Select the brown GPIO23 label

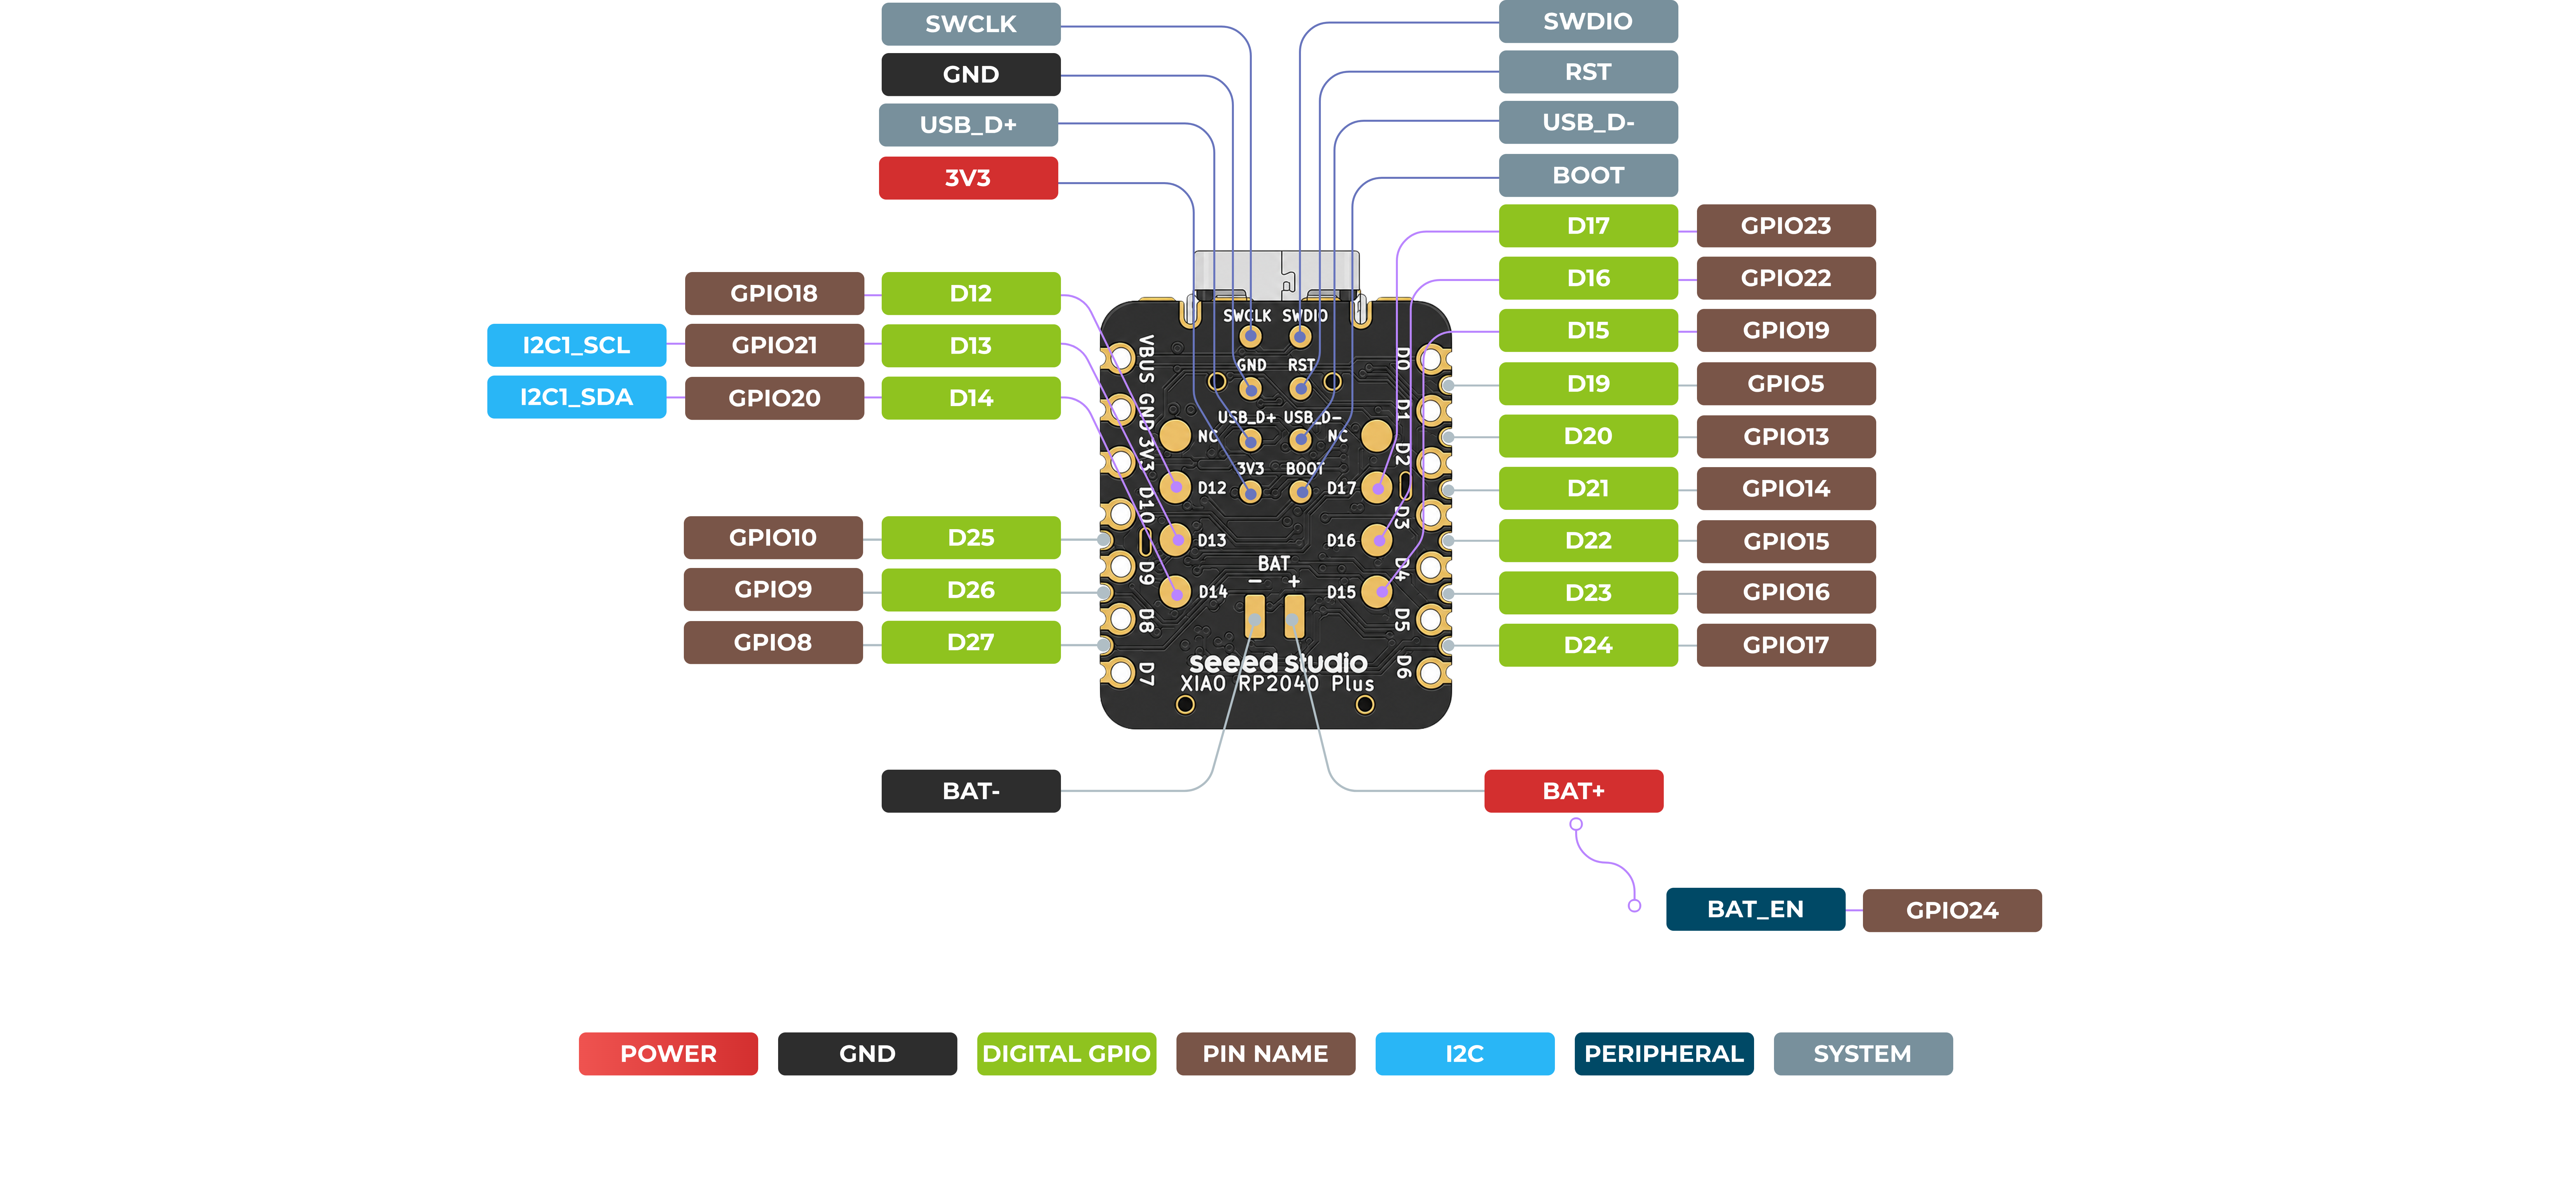click(x=1786, y=226)
